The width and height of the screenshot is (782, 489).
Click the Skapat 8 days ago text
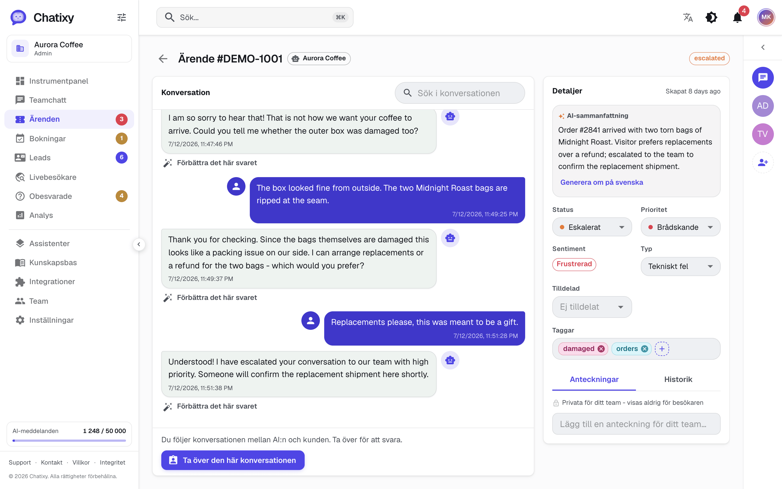693,91
